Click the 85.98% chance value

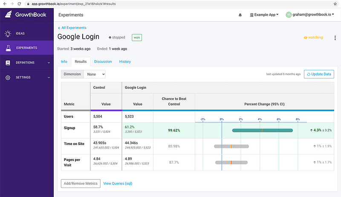pyautogui.click(x=174, y=146)
